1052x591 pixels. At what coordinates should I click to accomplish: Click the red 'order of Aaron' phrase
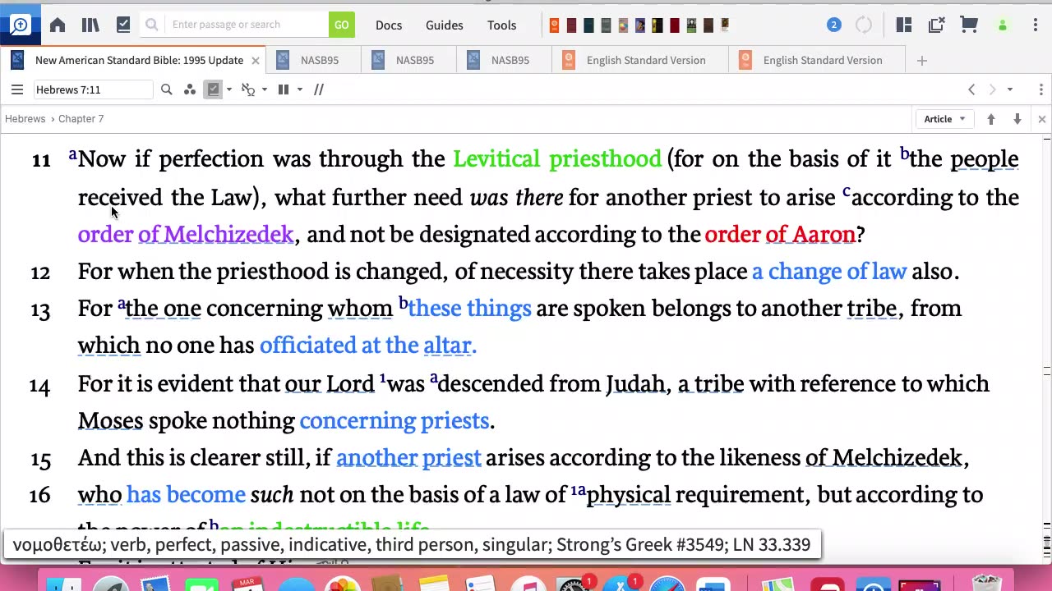[x=780, y=234]
